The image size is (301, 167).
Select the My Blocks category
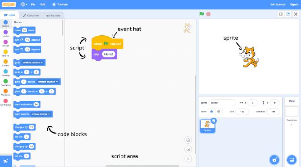point(5,102)
